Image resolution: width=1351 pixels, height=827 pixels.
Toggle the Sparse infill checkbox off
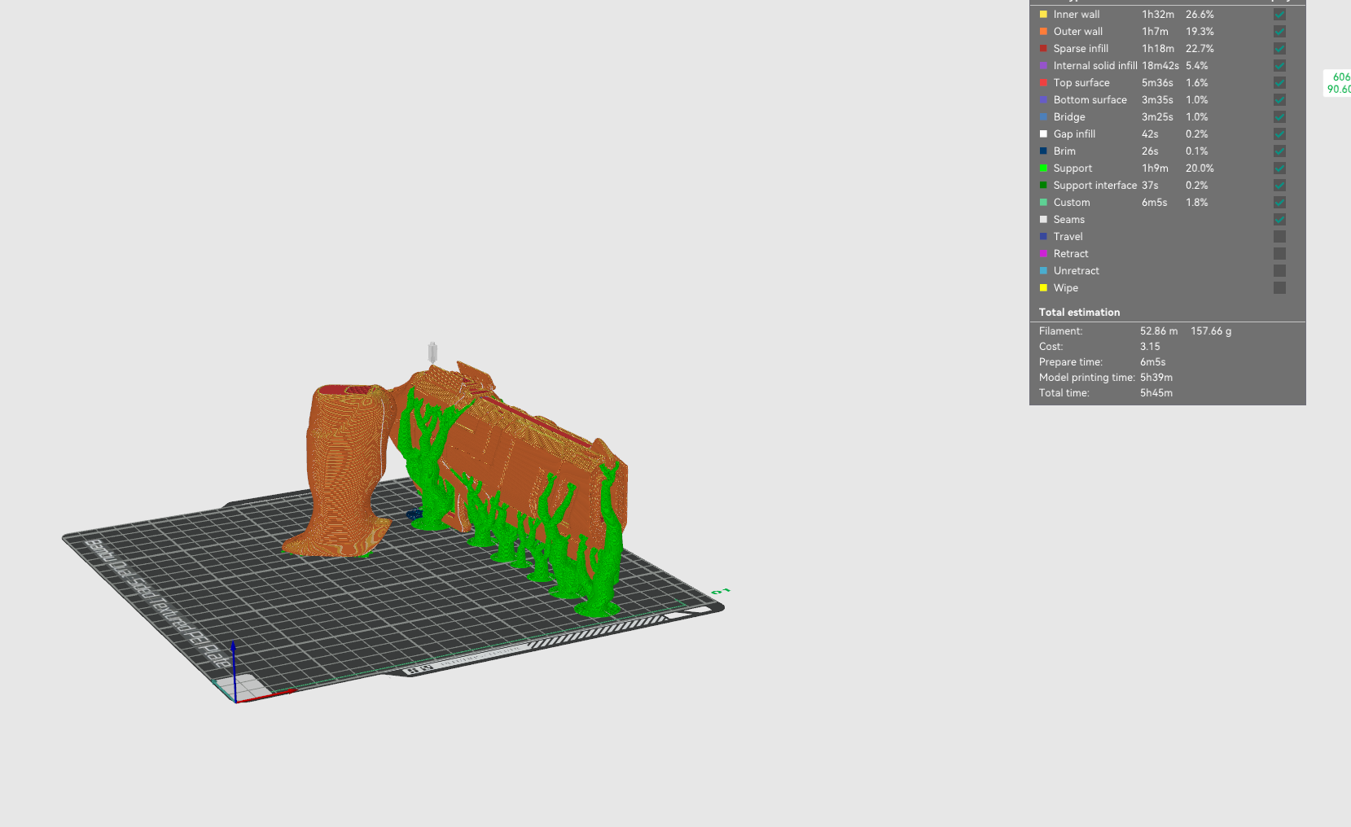point(1279,49)
